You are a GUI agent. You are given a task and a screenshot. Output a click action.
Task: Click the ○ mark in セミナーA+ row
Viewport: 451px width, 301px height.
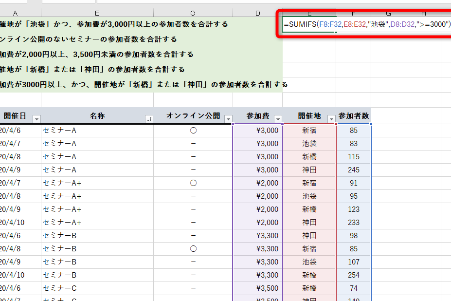(x=193, y=183)
